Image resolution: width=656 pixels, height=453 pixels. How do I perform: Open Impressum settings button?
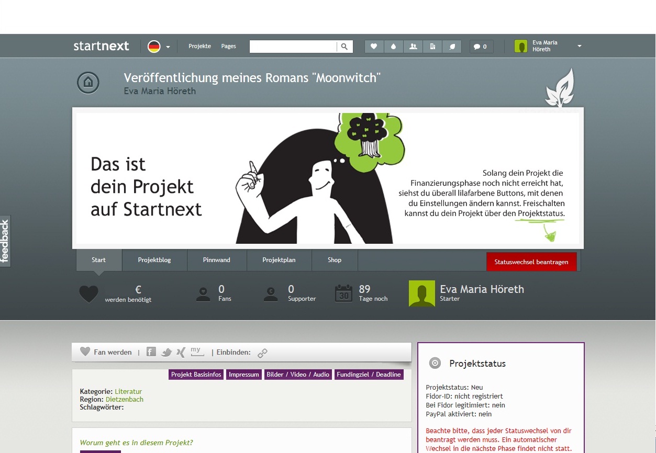pos(244,375)
